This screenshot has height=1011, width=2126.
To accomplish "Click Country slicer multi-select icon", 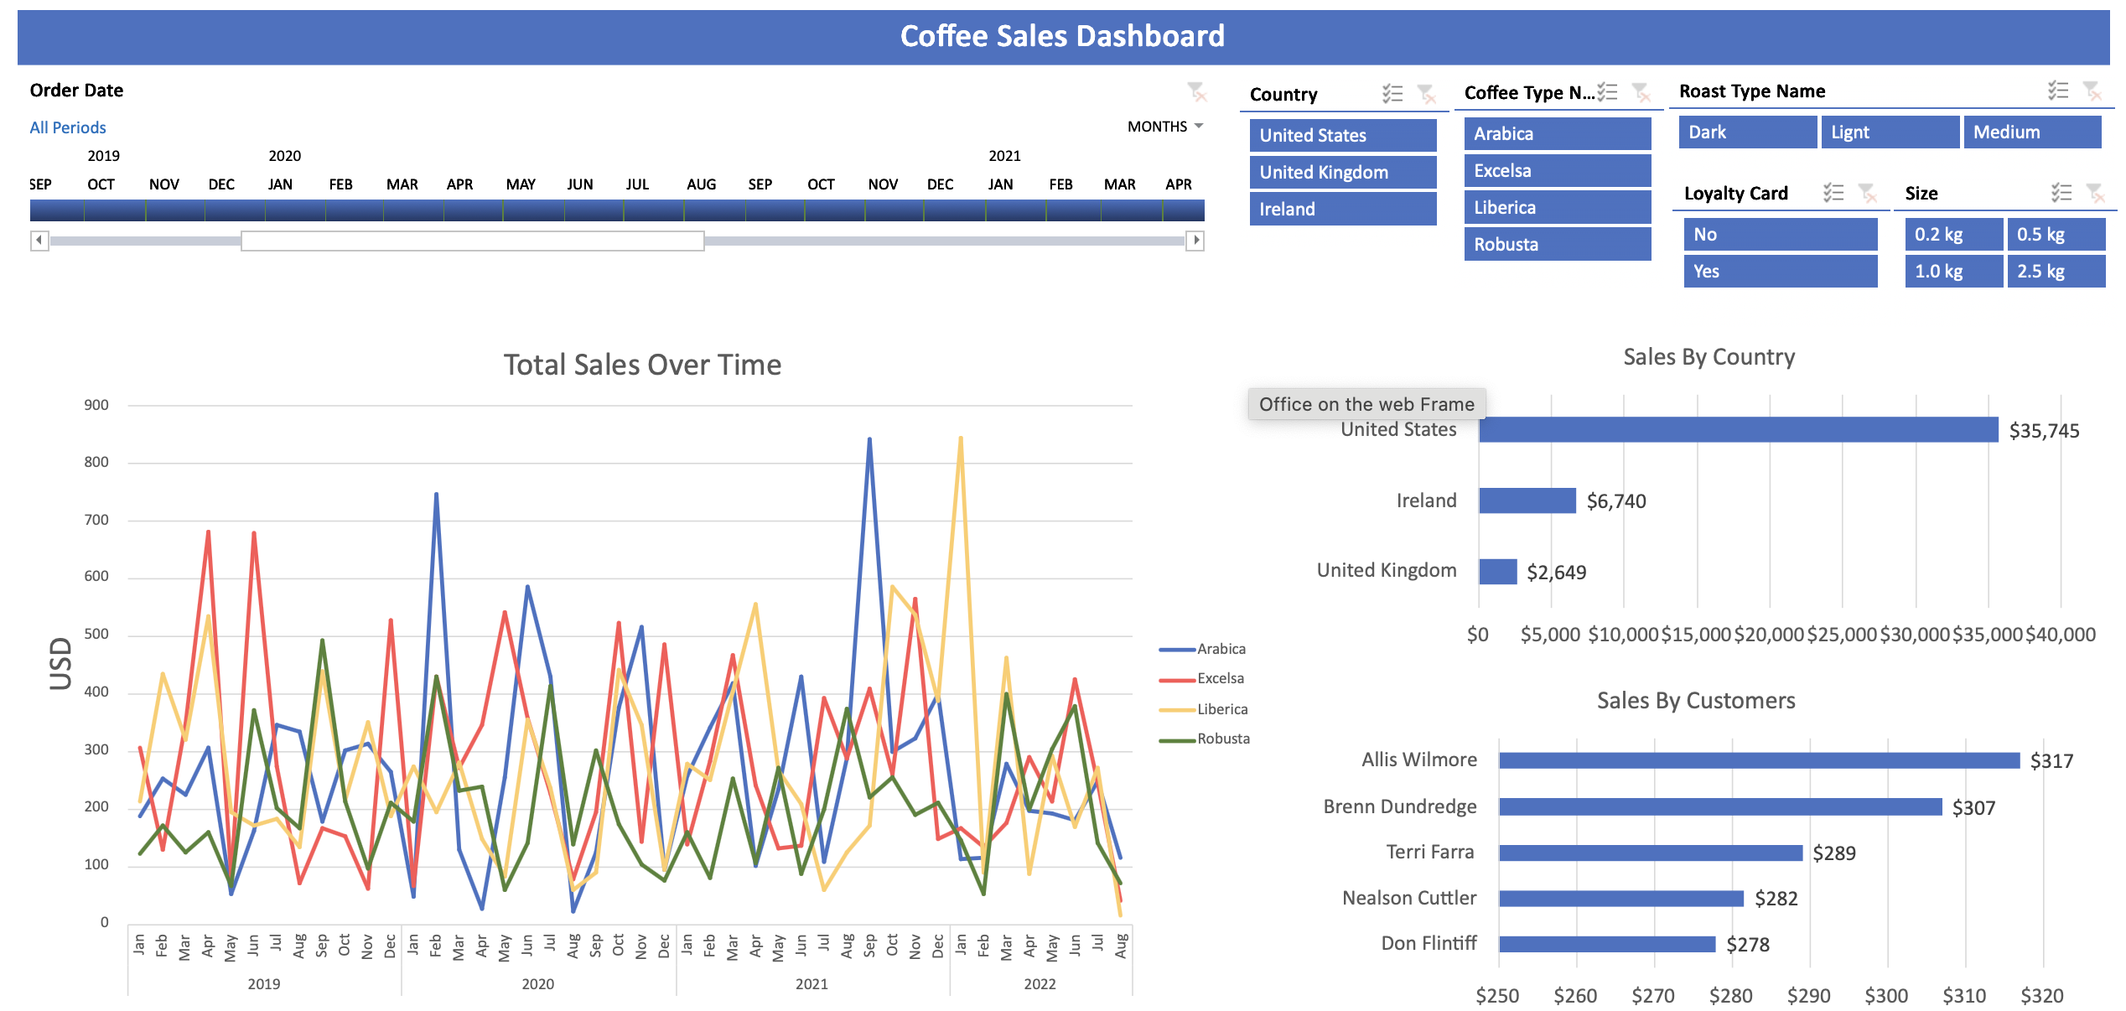I will [1392, 94].
